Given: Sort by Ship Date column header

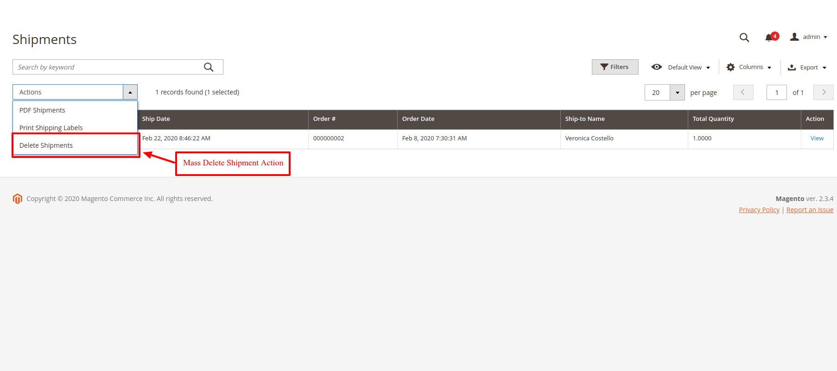Looking at the screenshot, I should [223, 119].
